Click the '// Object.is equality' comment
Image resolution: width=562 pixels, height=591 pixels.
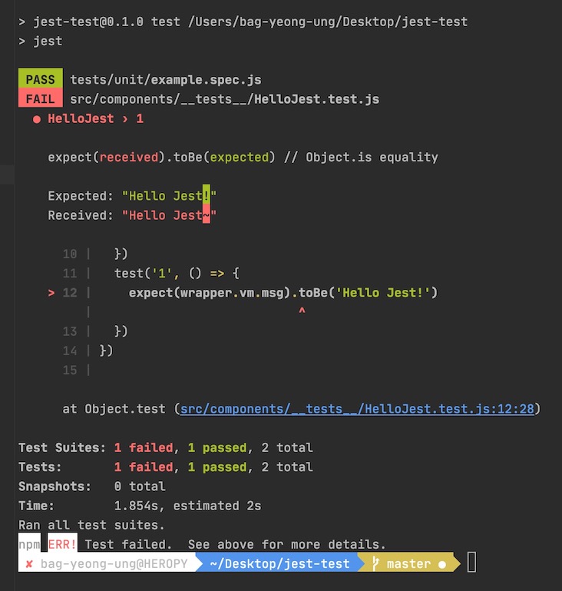click(362, 158)
